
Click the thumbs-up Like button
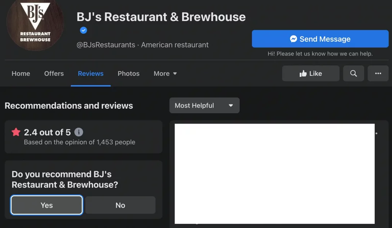tap(311, 73)
